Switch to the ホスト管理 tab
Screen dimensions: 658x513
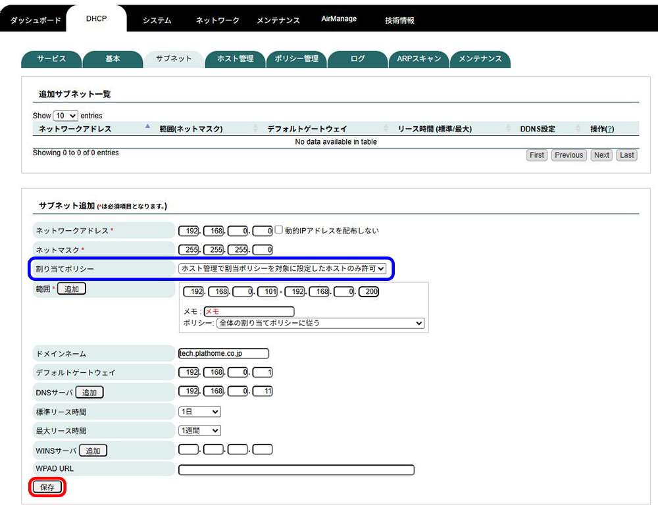click(235, 59)
